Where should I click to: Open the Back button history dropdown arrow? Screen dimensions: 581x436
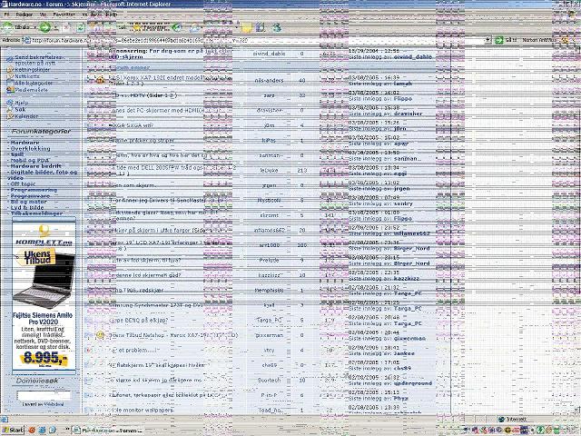pos(35,27)
